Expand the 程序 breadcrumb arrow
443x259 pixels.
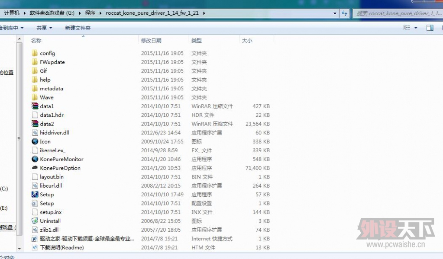(x=100, y=13)
